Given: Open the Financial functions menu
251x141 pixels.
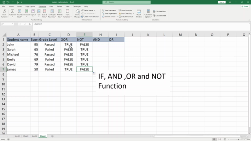Looking at the screenshot, I should point(27,13).
